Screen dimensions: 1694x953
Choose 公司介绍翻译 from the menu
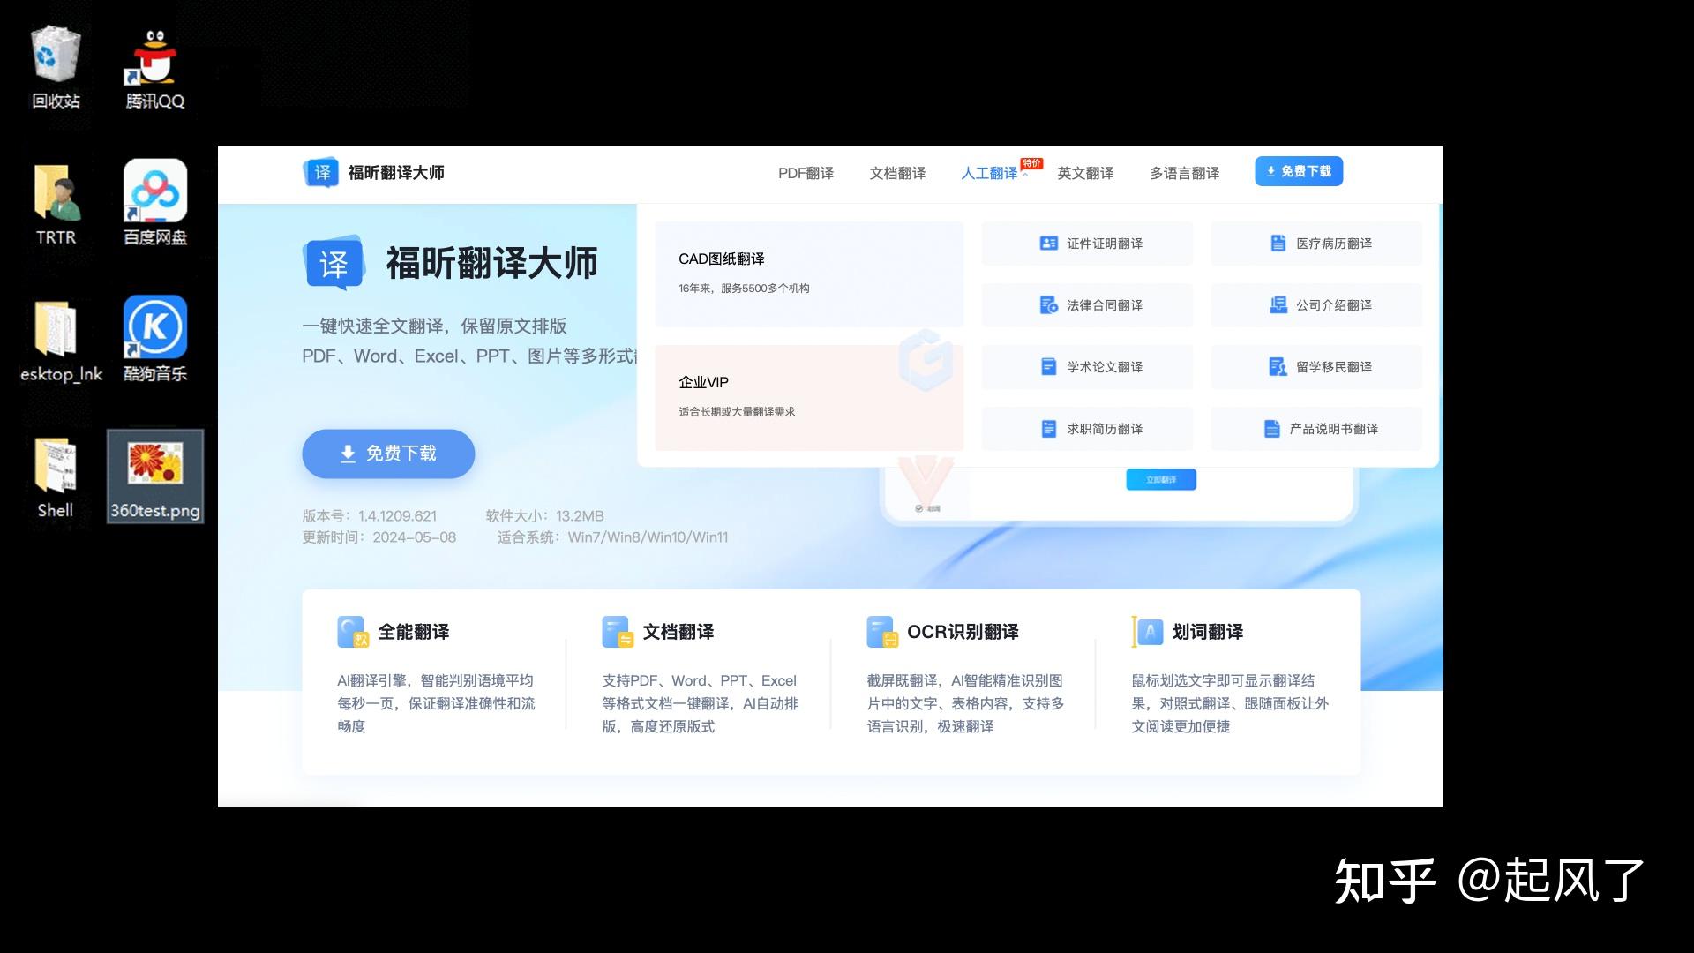pyautogui.click(x=1316, y=305)
